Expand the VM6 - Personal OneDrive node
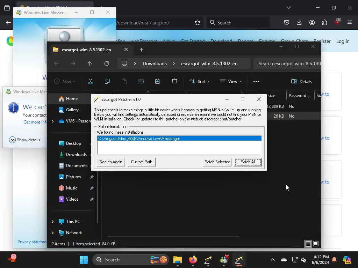 [x=53, y=121]
